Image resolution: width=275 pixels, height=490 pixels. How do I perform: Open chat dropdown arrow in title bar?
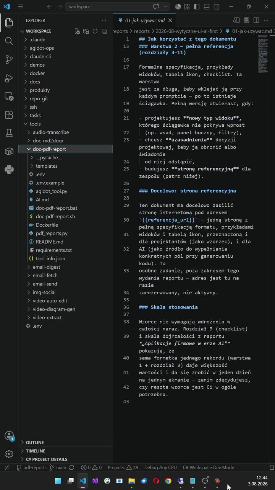[x=165, y=7]
